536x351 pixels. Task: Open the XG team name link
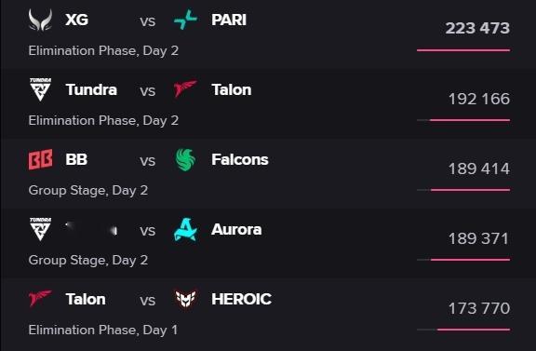[x=77, y=20]
